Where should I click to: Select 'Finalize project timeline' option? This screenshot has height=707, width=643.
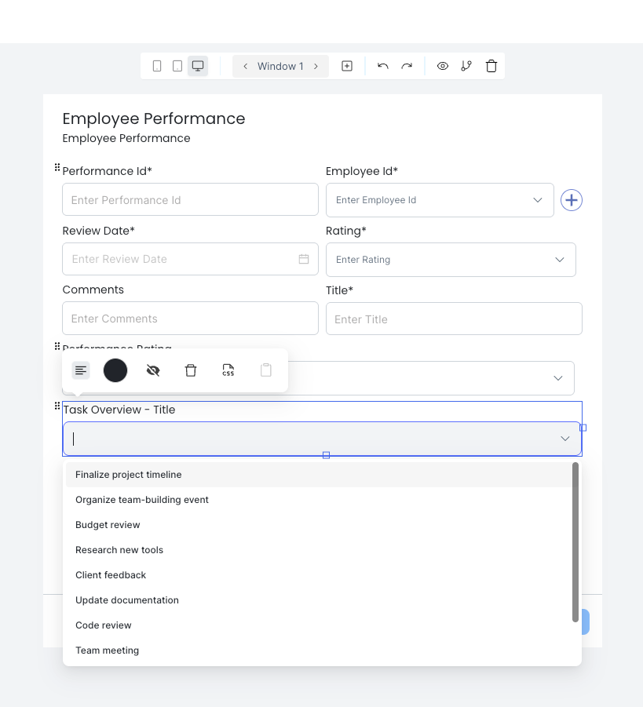point(129,475)
